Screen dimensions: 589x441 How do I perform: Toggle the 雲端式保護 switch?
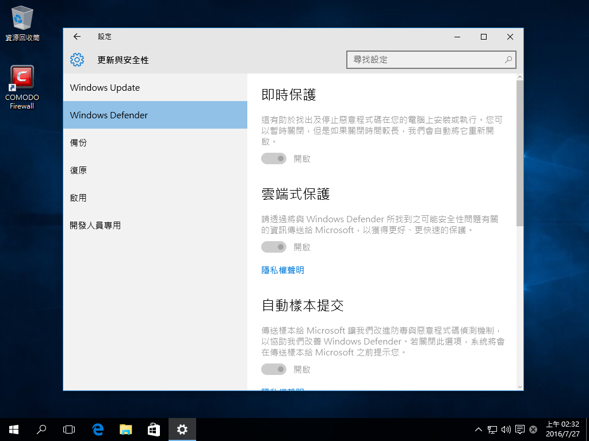coord(274,247)
